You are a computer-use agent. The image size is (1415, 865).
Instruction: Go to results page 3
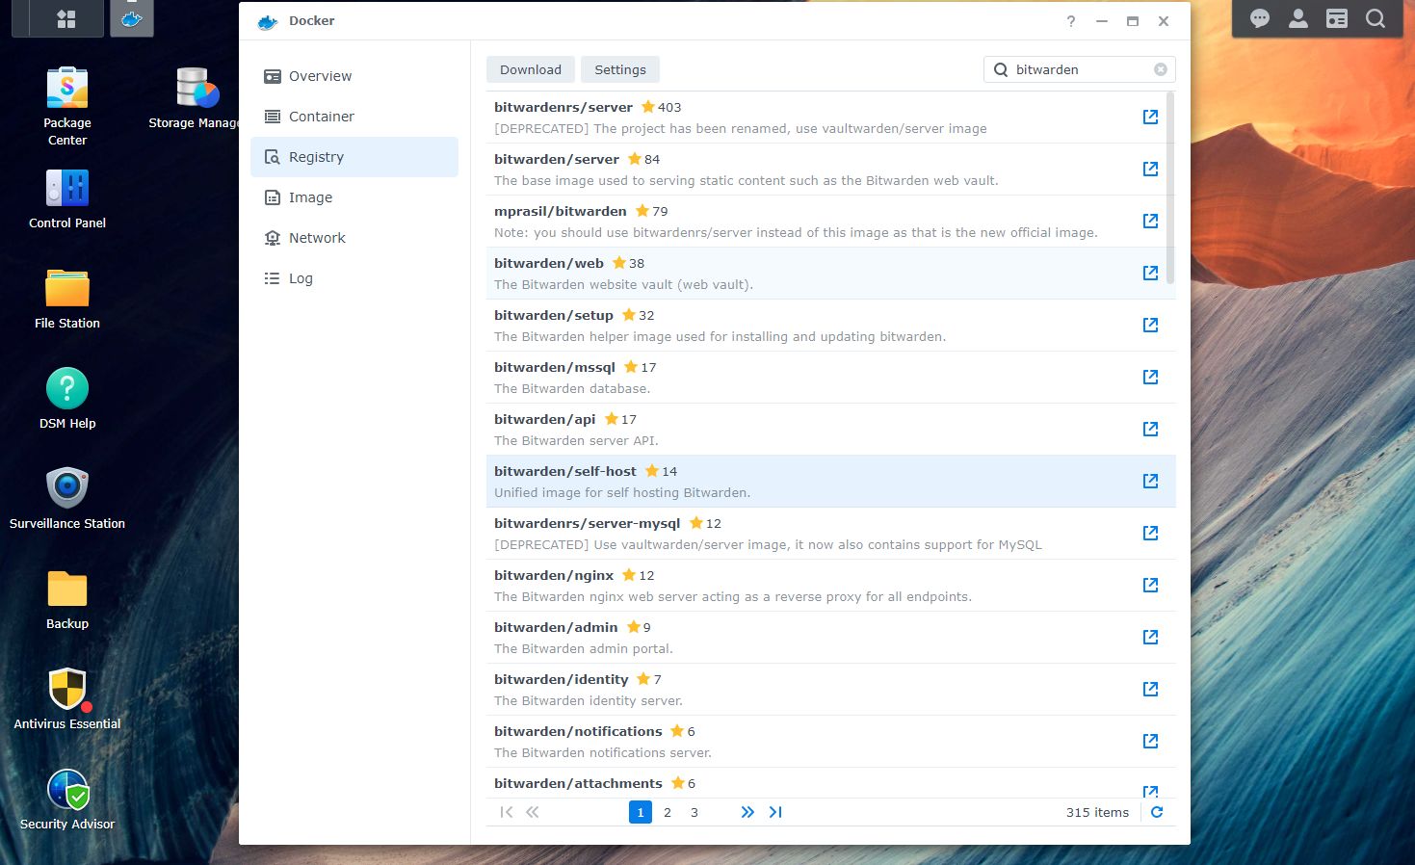click(x=694, y=812)
